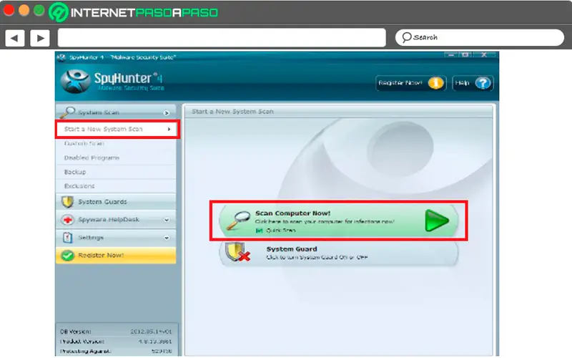This screenshot has height=358, width=572.
Task: Click the blue question mark Help icon
Action: (483, 83)
